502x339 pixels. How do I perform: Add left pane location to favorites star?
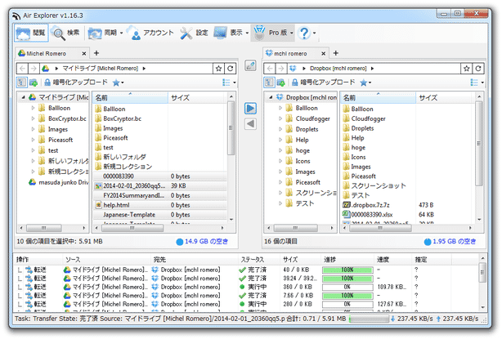pyautogui.click(x=218, y=68)
